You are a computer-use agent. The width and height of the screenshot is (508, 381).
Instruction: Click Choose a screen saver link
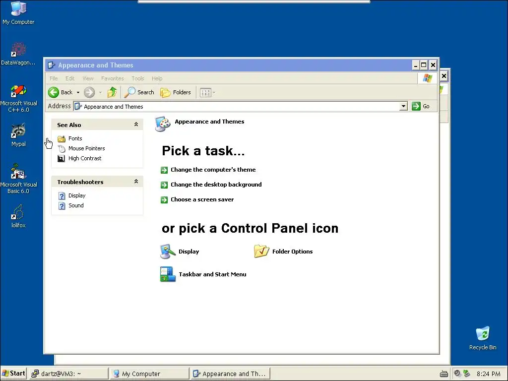click(x=202, y=199)
